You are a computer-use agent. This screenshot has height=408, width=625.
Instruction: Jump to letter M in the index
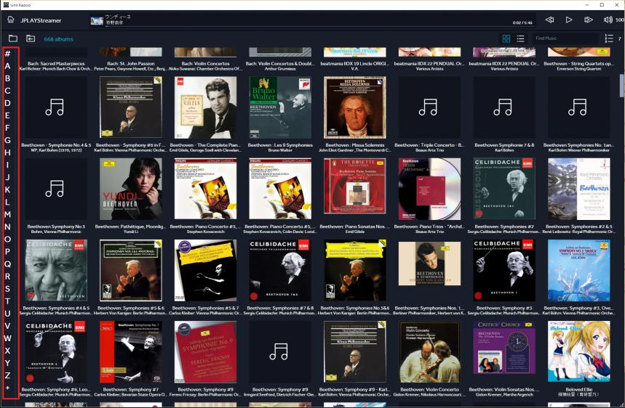(x=7, y=214)
